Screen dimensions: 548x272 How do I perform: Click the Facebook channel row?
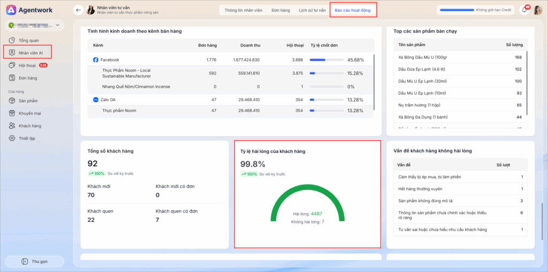[109, 60]
